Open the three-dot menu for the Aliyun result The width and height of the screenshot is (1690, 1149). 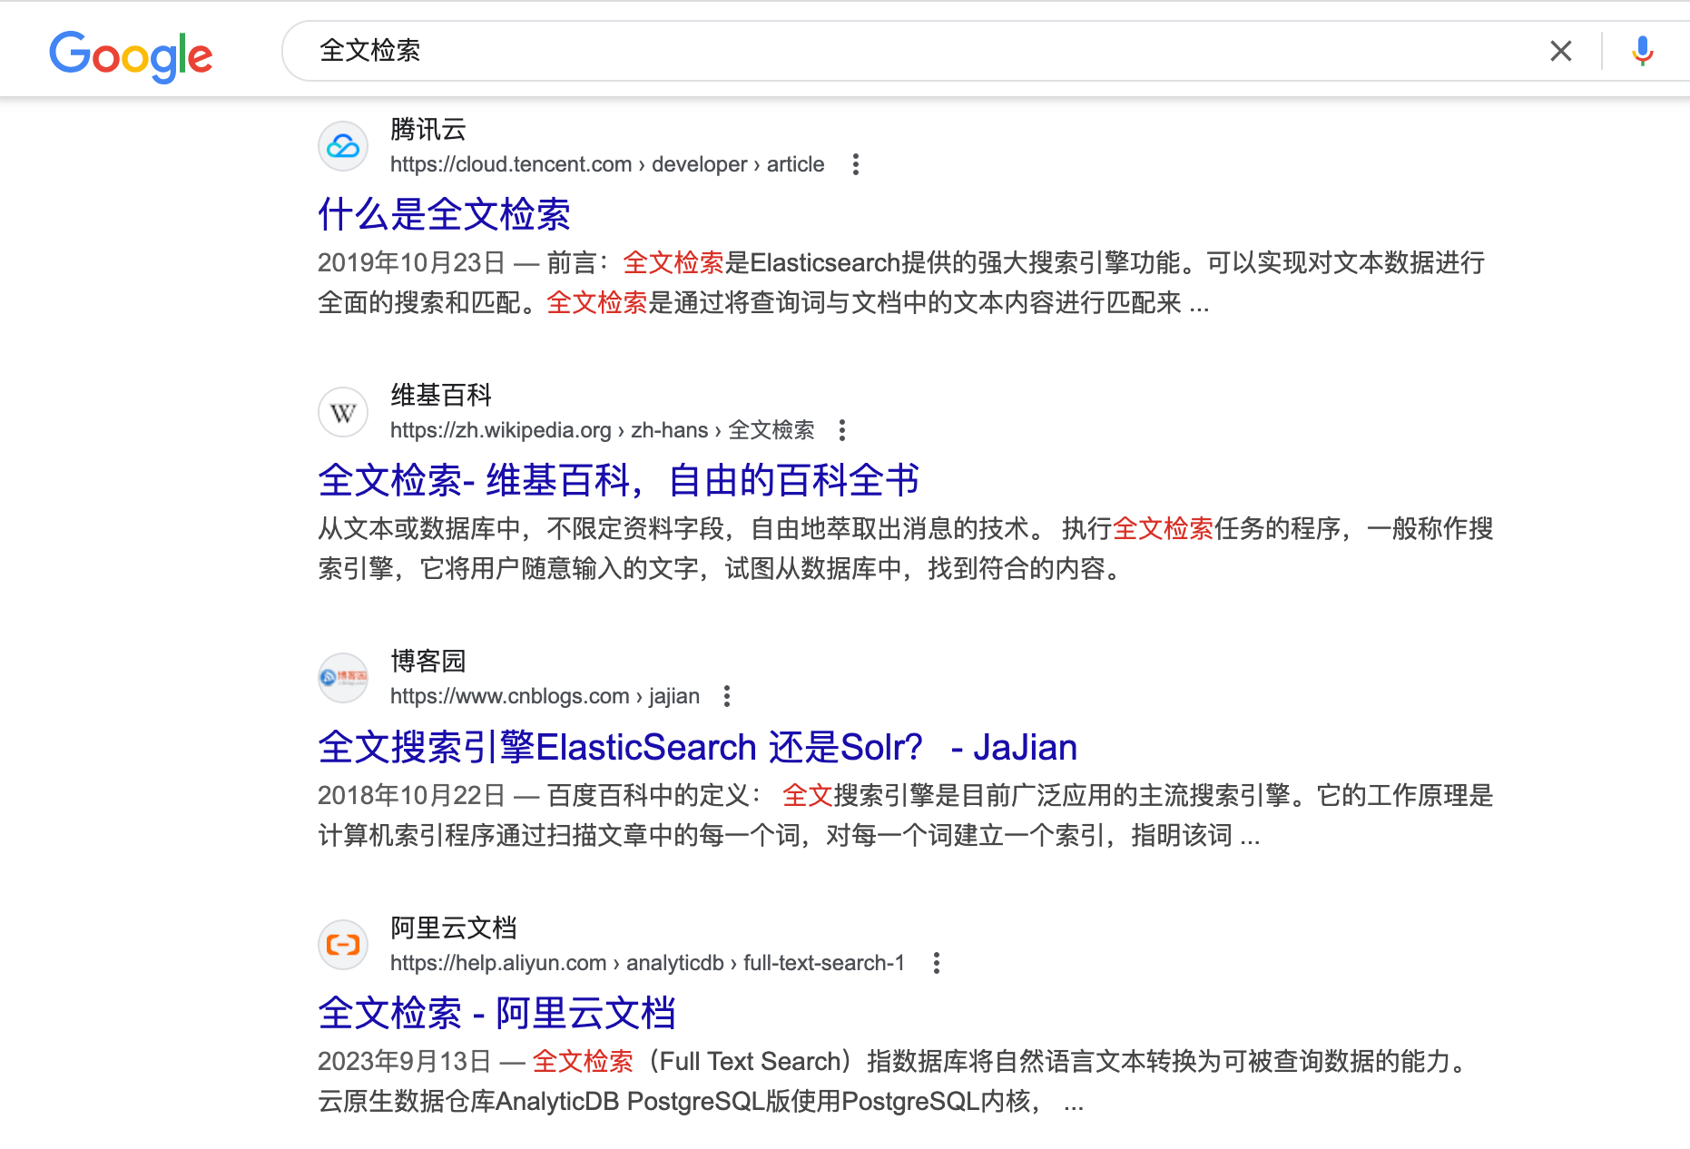(936, 963)
